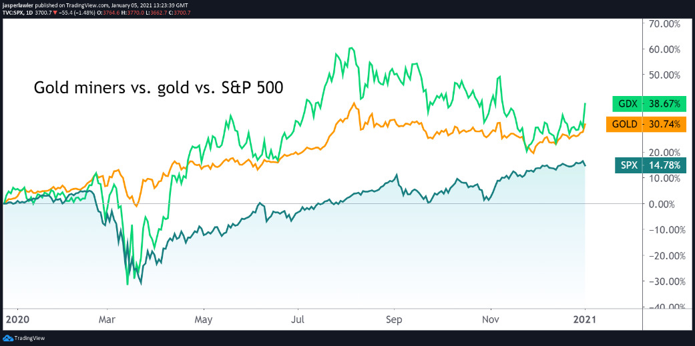
Task: Click the GDX line's highest peak near August
Action: 351,48
